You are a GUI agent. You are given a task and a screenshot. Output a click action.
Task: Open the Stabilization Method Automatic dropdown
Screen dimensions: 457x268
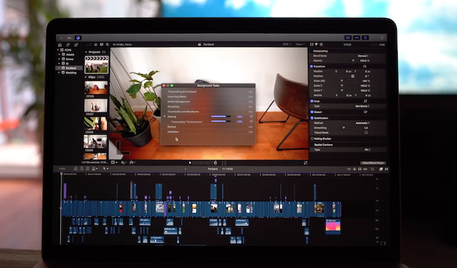(x=362, y=123)
